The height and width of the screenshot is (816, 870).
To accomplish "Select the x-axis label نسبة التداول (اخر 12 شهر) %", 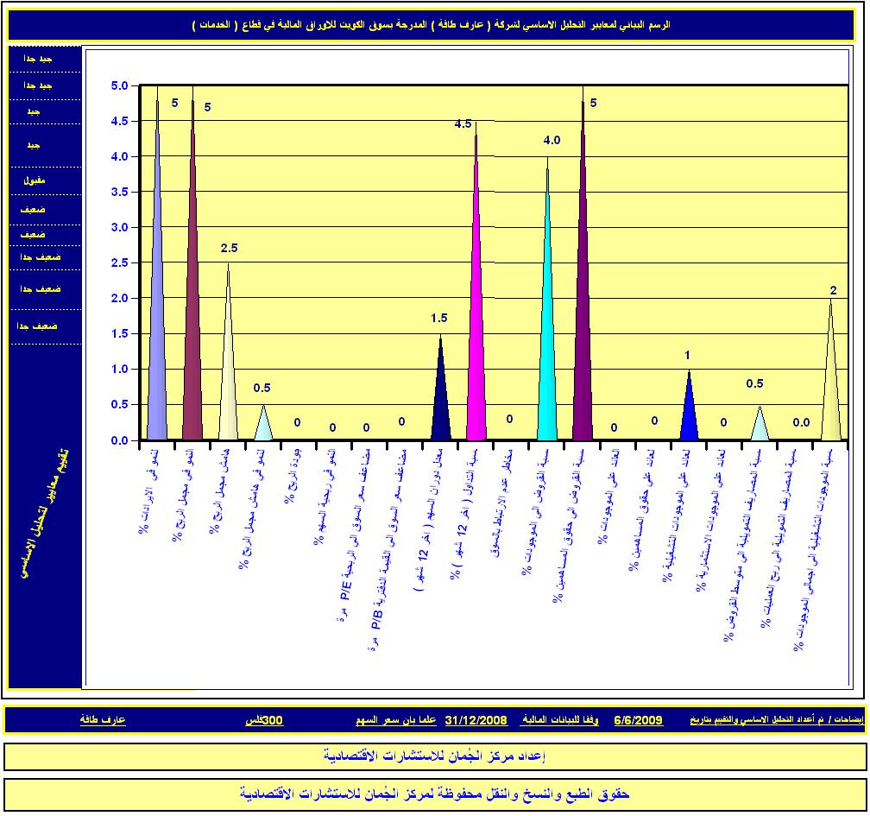I will click(465, 515).
